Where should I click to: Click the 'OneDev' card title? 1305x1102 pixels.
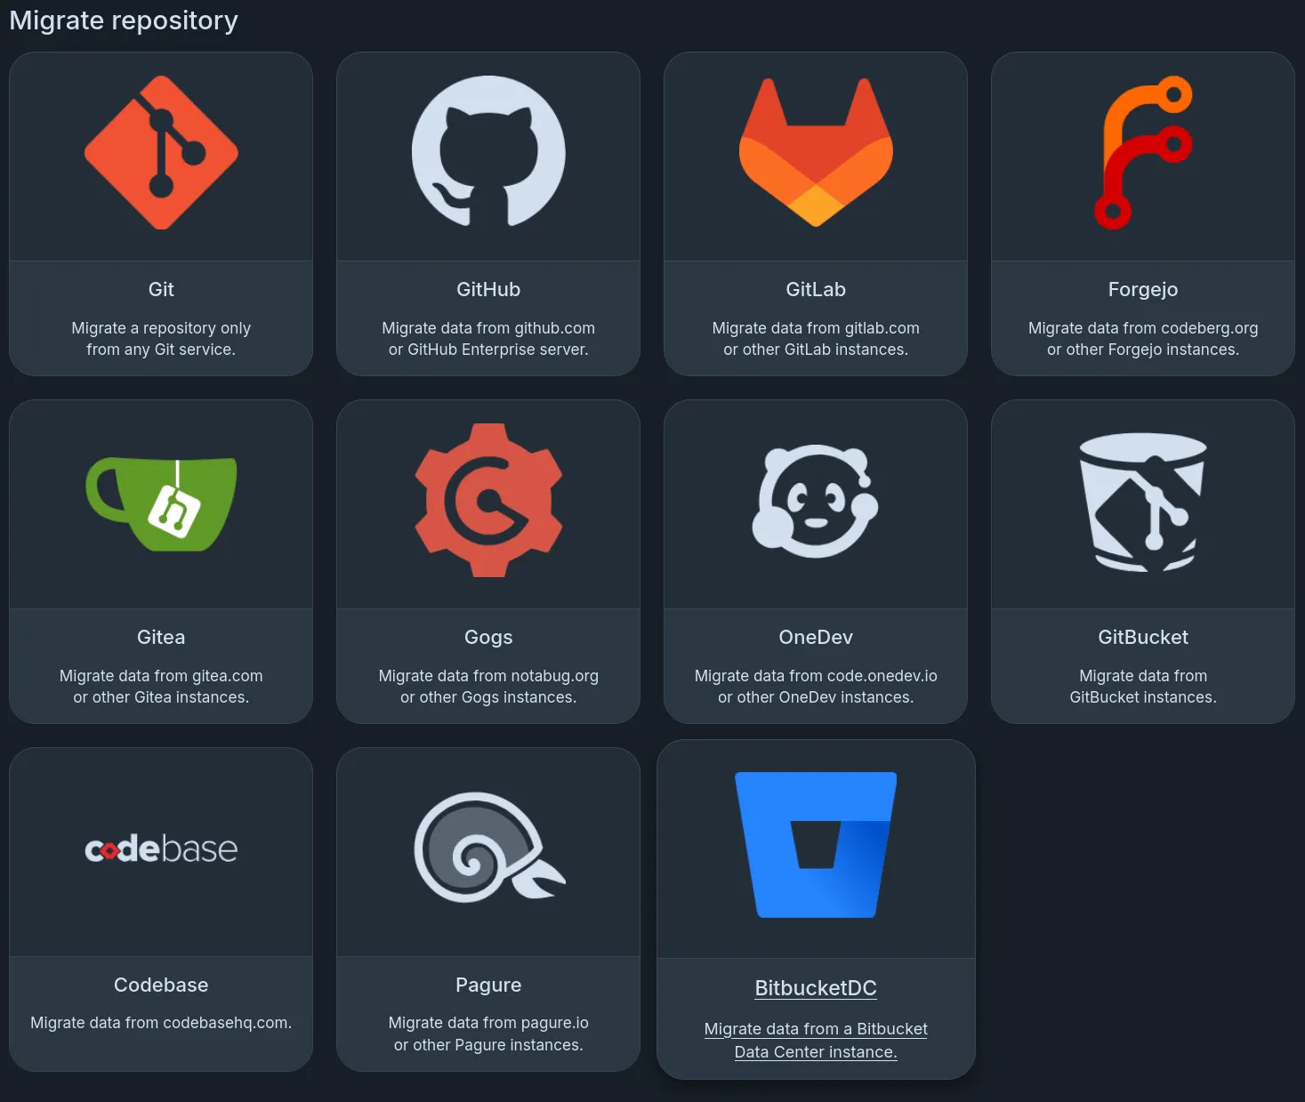816,637
